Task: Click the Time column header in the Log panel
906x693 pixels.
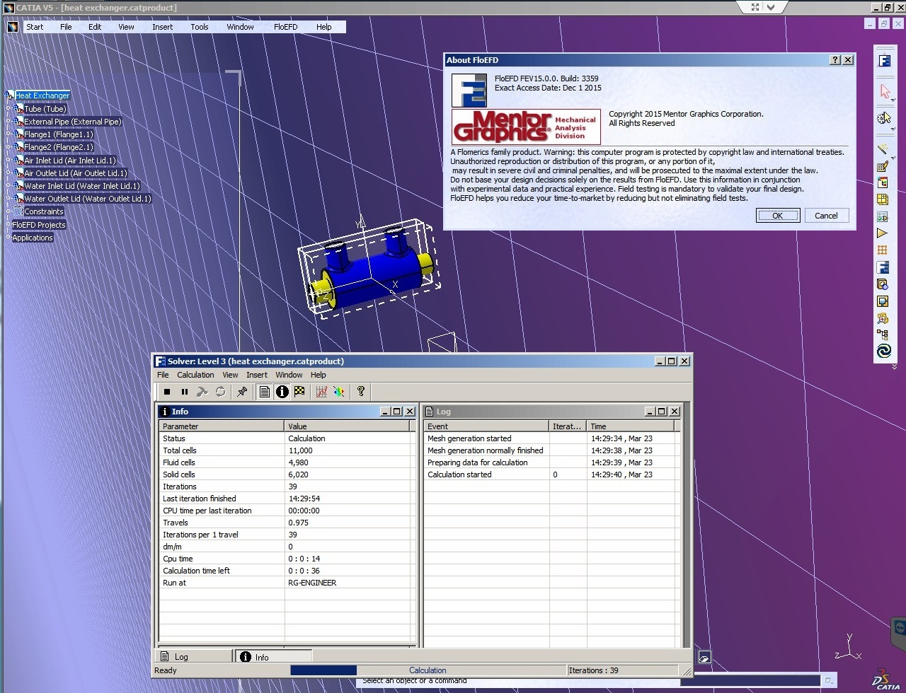Action: pos(631,426)
